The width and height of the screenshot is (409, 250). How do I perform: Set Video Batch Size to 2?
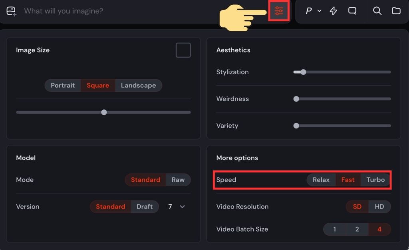pos(357,229)
